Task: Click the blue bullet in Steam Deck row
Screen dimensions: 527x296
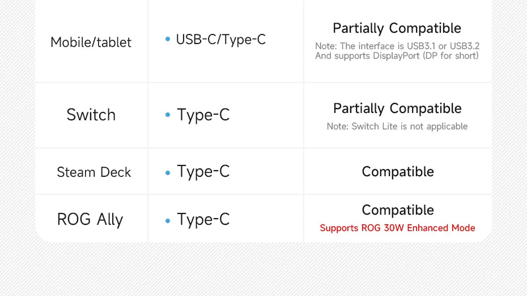Action: pos(168,173)
